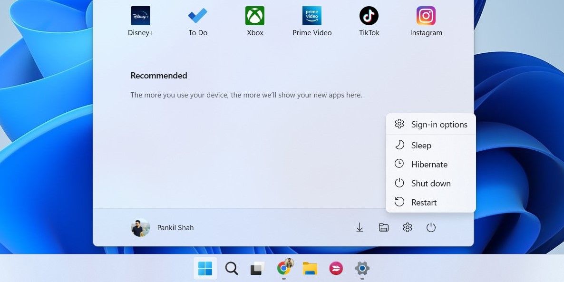This screenshot has height=282, width=564.
Task: Click the power button in the Start menu
Action: [x=431, y=227]
